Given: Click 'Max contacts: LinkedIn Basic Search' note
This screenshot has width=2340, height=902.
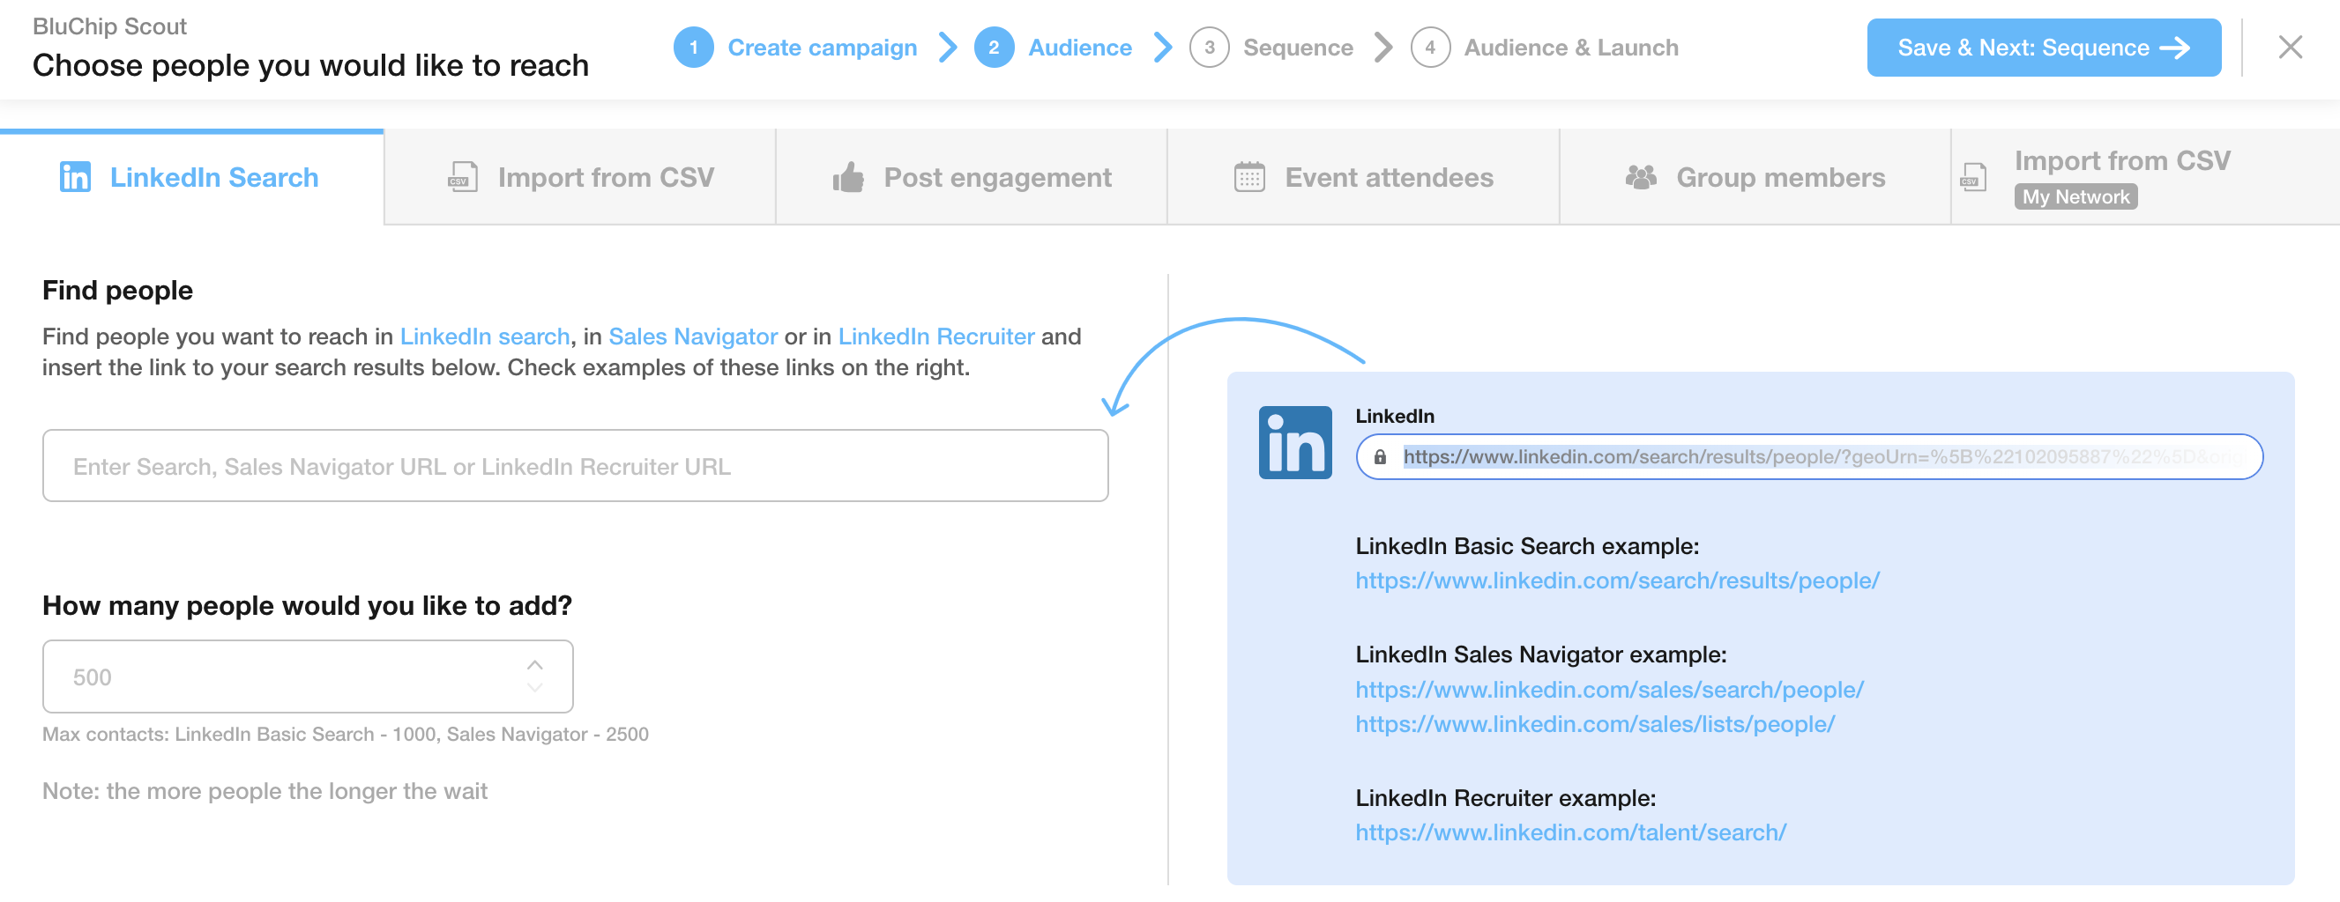Looking at the screenshot, I should [346, 734].
